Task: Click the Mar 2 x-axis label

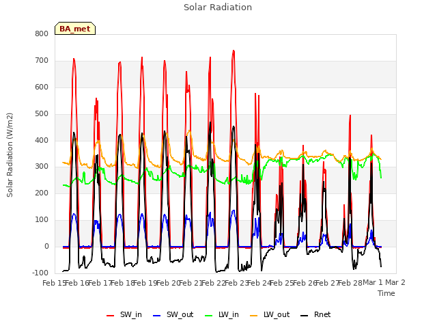Action: [395, 282]
